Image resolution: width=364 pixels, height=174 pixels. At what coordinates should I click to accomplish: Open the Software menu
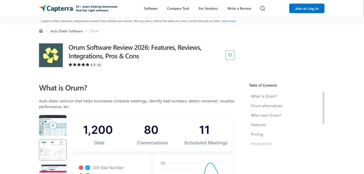pyautogui.click(x=151, y=9)
